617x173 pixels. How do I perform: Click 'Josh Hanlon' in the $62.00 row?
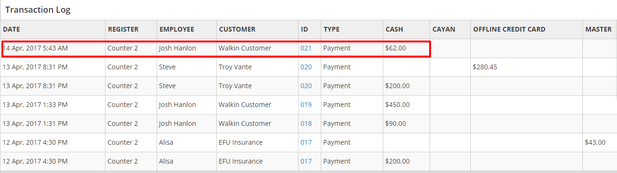click(x=177, y=48)
